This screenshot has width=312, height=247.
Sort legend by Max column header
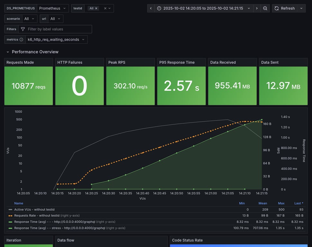coord(281,203)
